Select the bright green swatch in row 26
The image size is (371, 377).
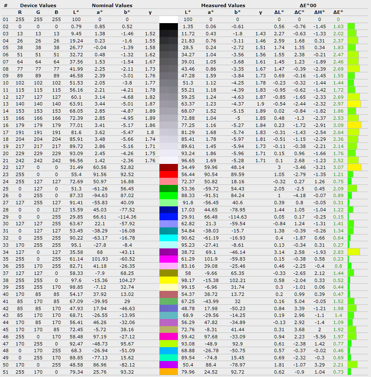click(169, 195)
